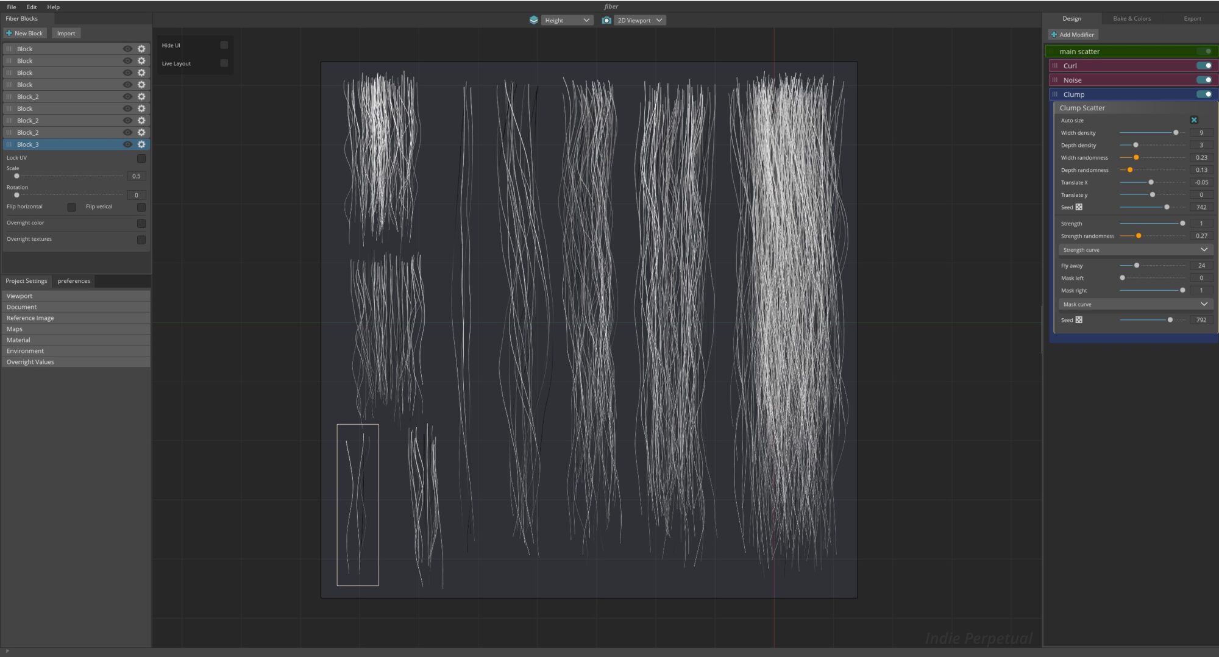The width and height of the screenshot is (1219, 657).
Task: Open settings gear for Block_3
Action: (x=141, y=144)
